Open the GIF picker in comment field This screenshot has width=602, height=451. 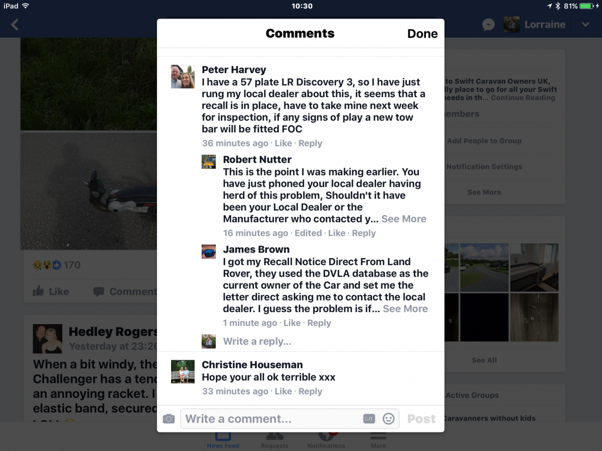(369, 419)
